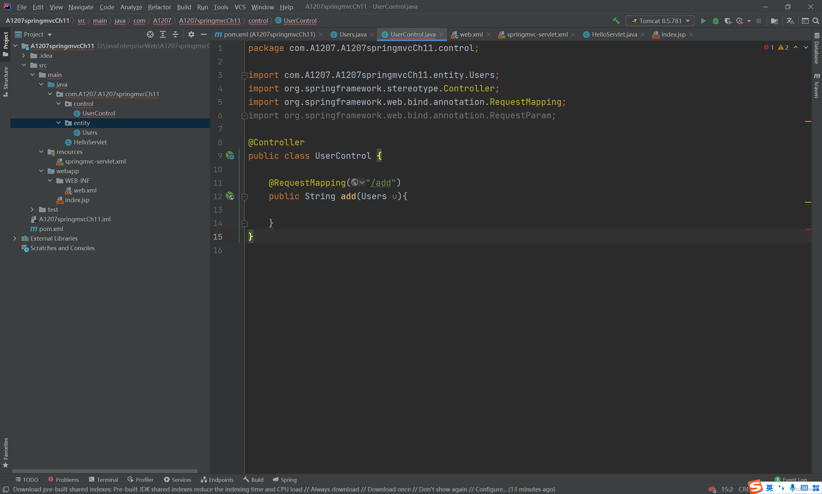Screen dimensions: 822x494
Task: Click the Profiler run icon
Action: (x=740, y=21)
